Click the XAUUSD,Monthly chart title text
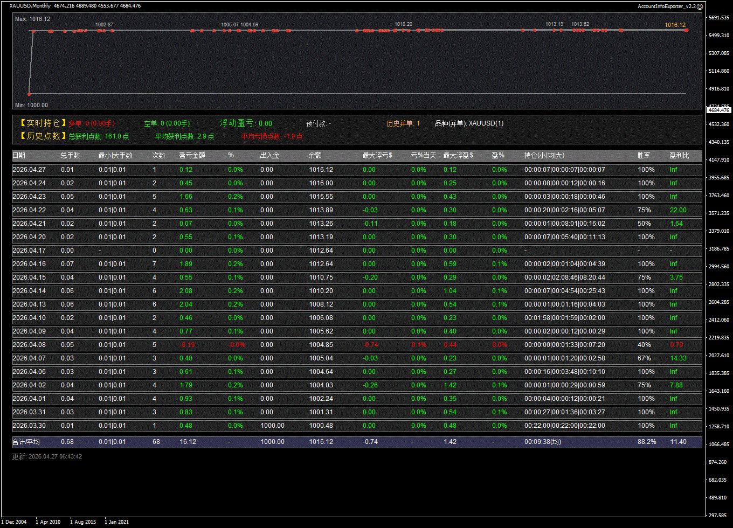 pyautogui.click(x=30, y=6)
